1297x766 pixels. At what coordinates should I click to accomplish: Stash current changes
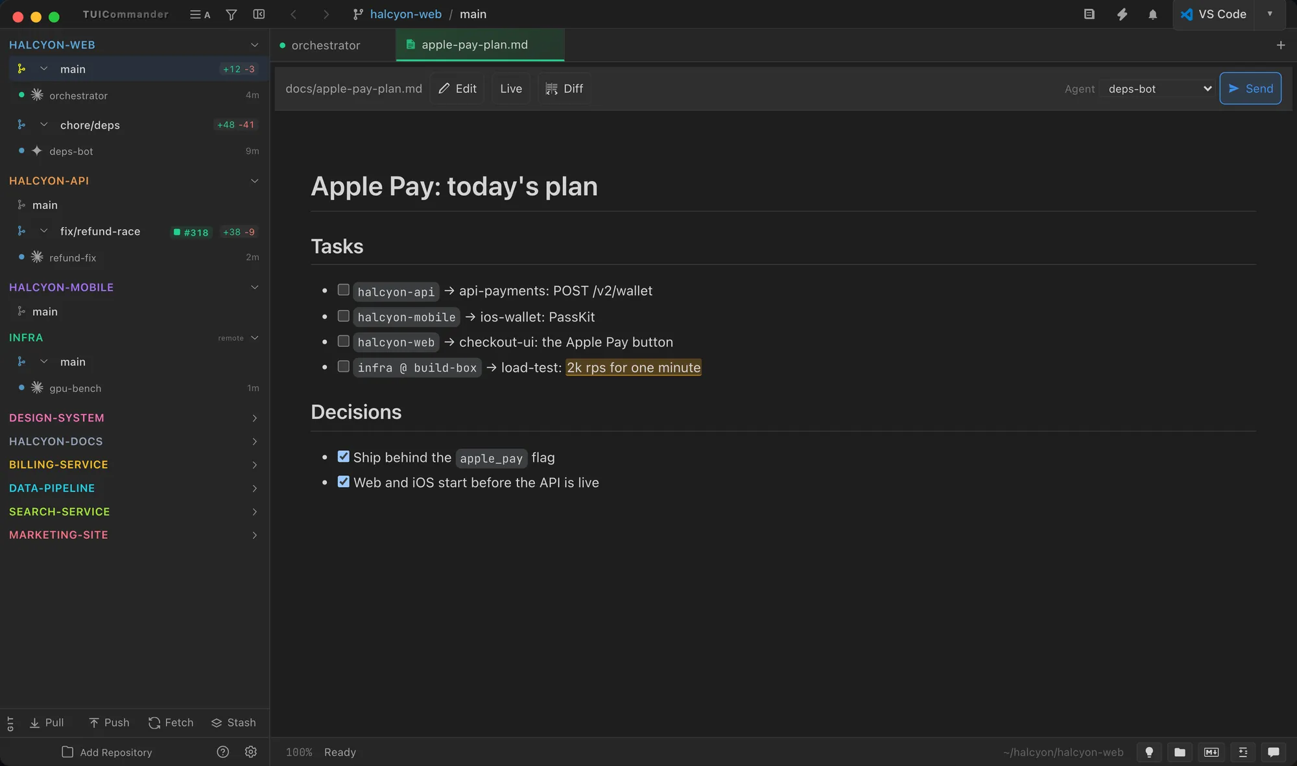click(233, 723)
